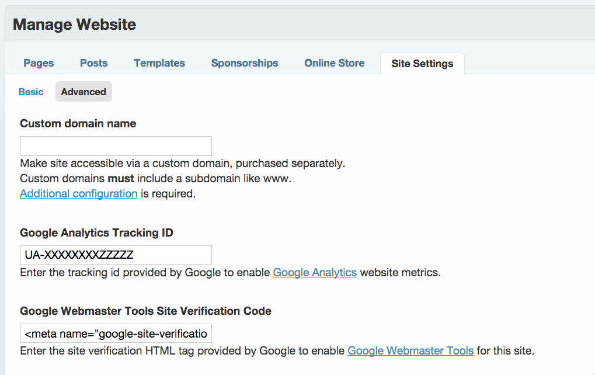Click the Manage Website heading
The width and height of the screenshot is (595, 375).
pos(74,25)
